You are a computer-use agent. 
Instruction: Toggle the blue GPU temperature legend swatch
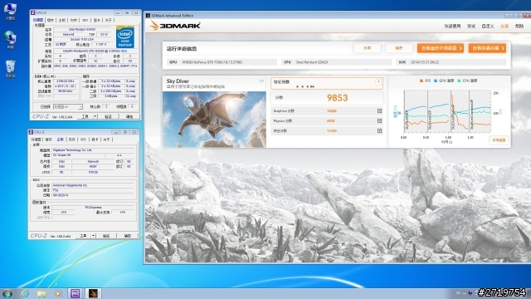(x=436, y=81)
